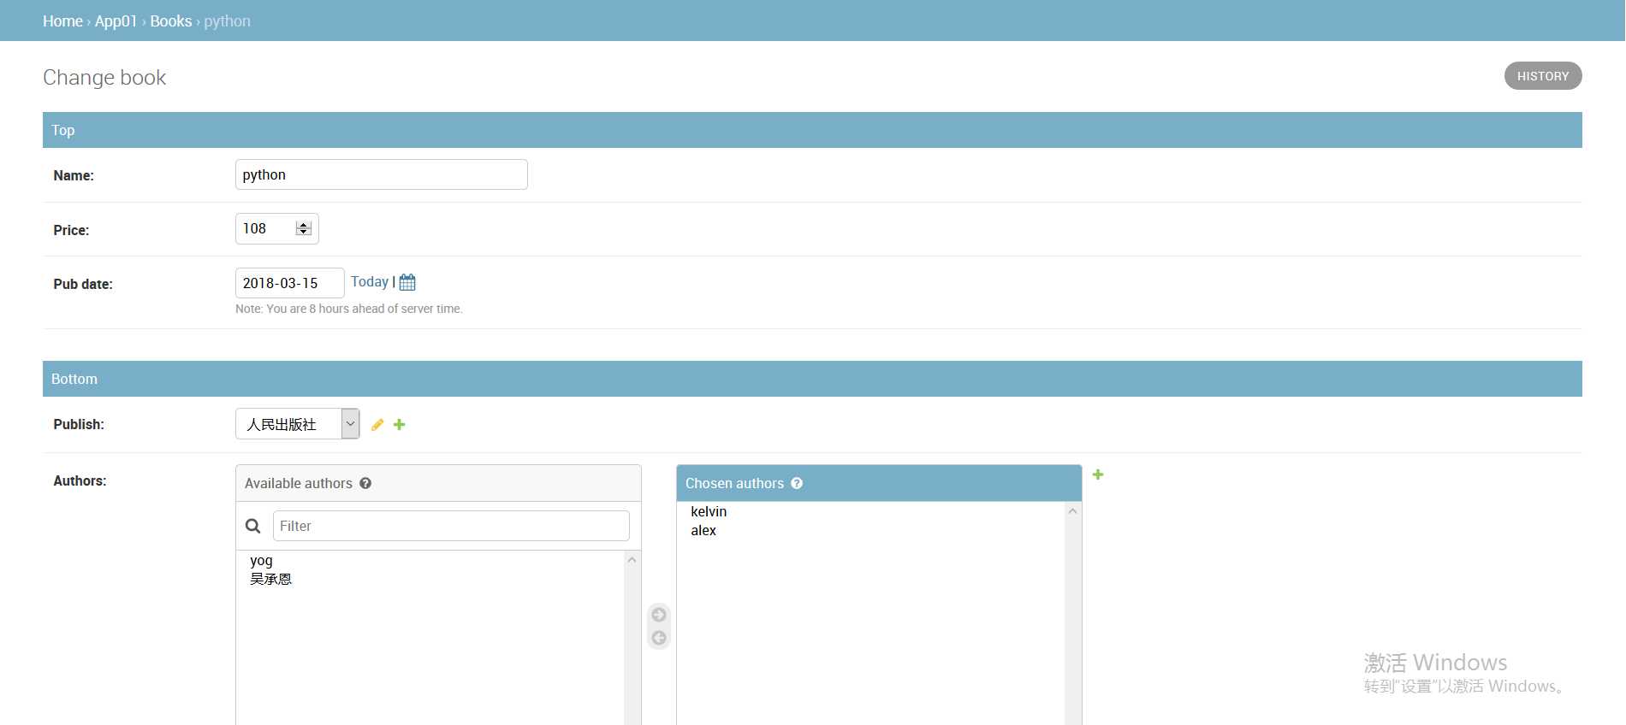
Task: Add another publisher with green plus
Action: pyautogui.click(x=400, y=425)
